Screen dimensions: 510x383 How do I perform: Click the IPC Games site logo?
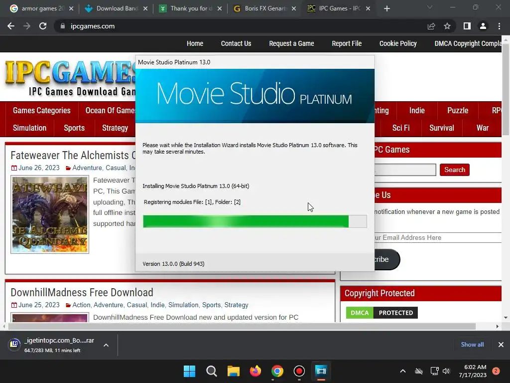tap(70, 77)
